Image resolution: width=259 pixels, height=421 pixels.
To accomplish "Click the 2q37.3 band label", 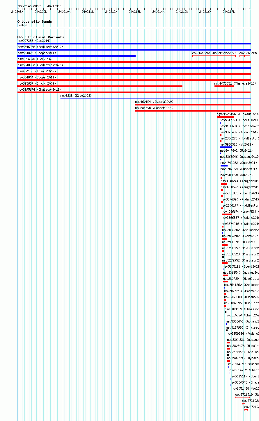I will coord(23,25).
